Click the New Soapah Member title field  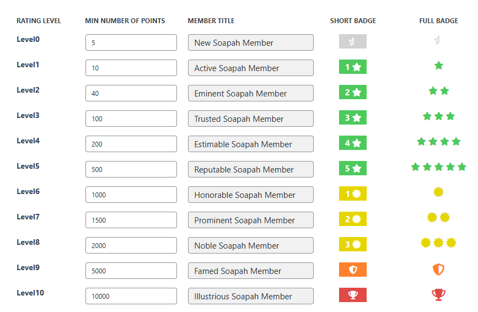click(x=251, y=42)
